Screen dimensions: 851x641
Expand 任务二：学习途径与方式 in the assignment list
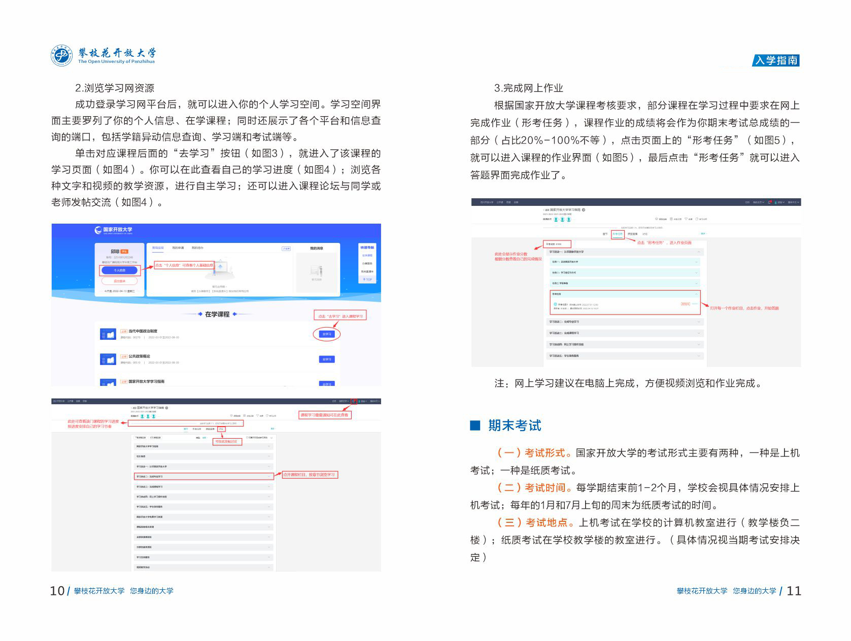coord(625,273)
